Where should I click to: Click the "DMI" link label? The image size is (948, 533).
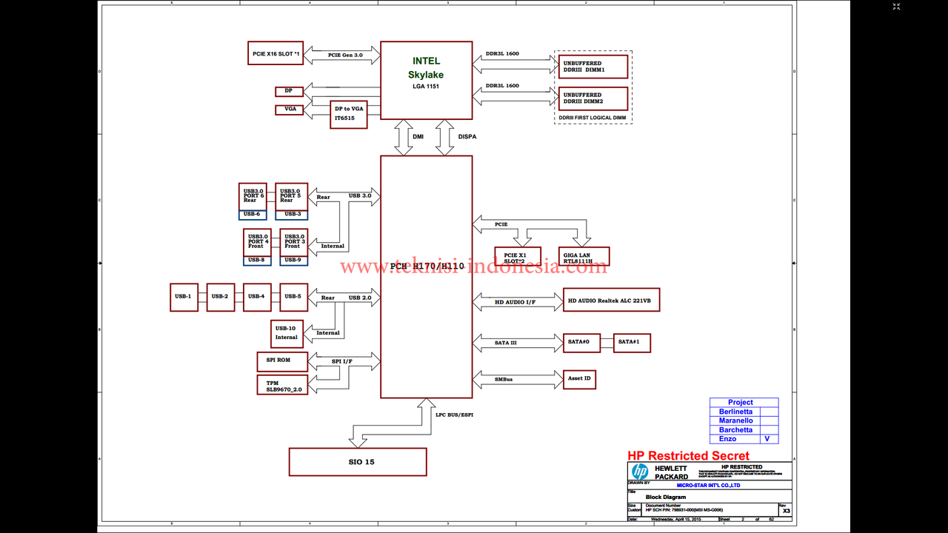pyautogui.click(x=418, y=136)
